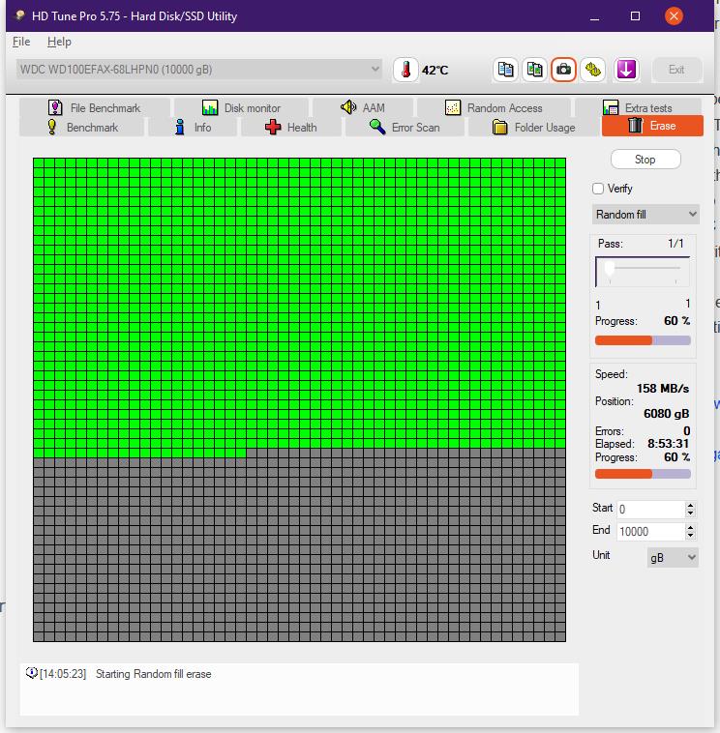The image size is (720, 733).
Task: Click the log info icon beside timestamp
Action: pyautogui.click(x=31, y=673)
